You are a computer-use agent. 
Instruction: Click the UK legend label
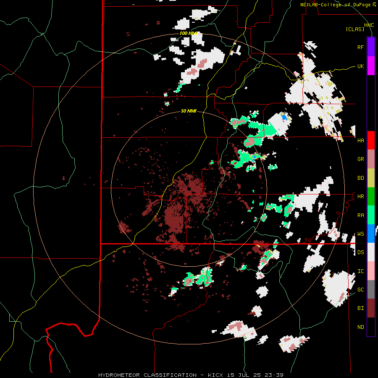coord(360,66)
